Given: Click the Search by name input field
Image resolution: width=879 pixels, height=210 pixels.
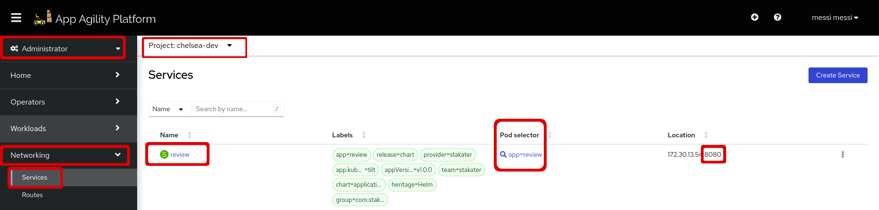Looking at the screenshot, I should pyautogui.click(x=233, y=109).
